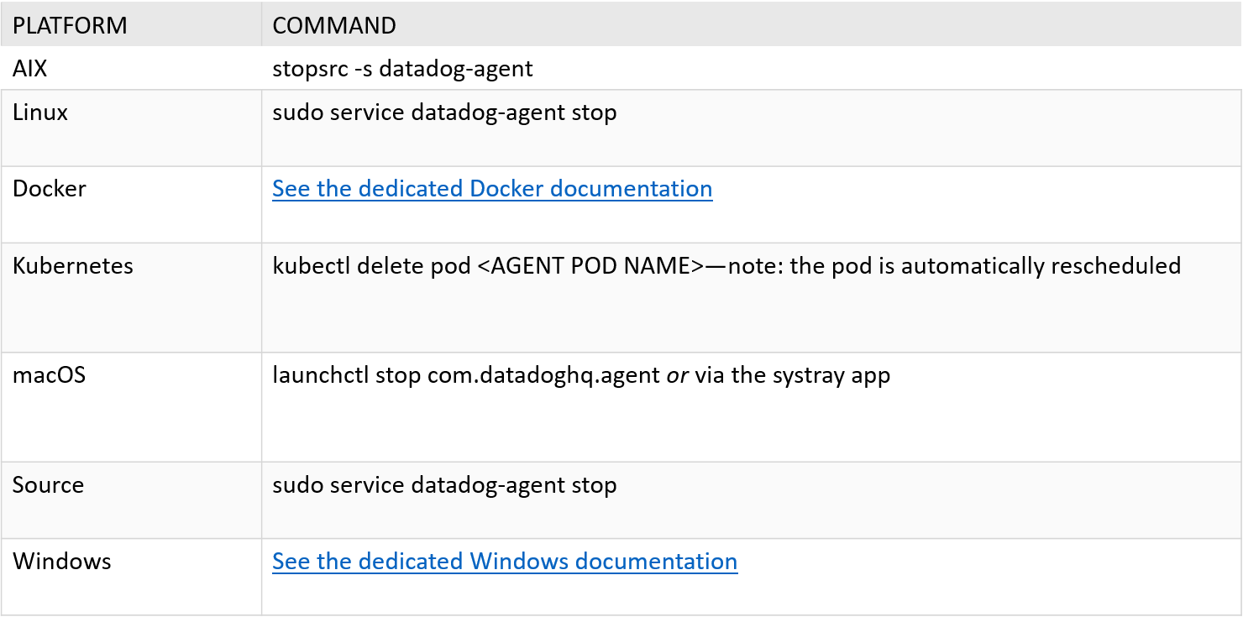Select the Windows platform cell
This screenshot has width=1243, height=617.
[62, 561]
